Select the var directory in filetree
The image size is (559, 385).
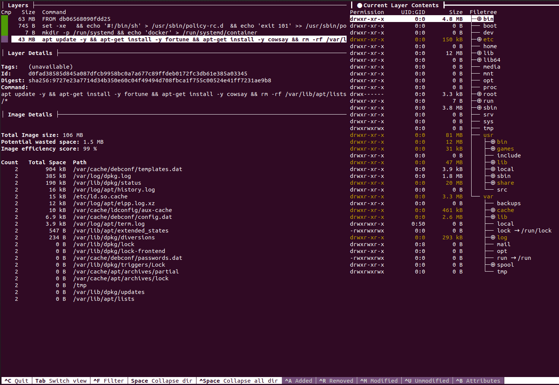coord(488,196)
